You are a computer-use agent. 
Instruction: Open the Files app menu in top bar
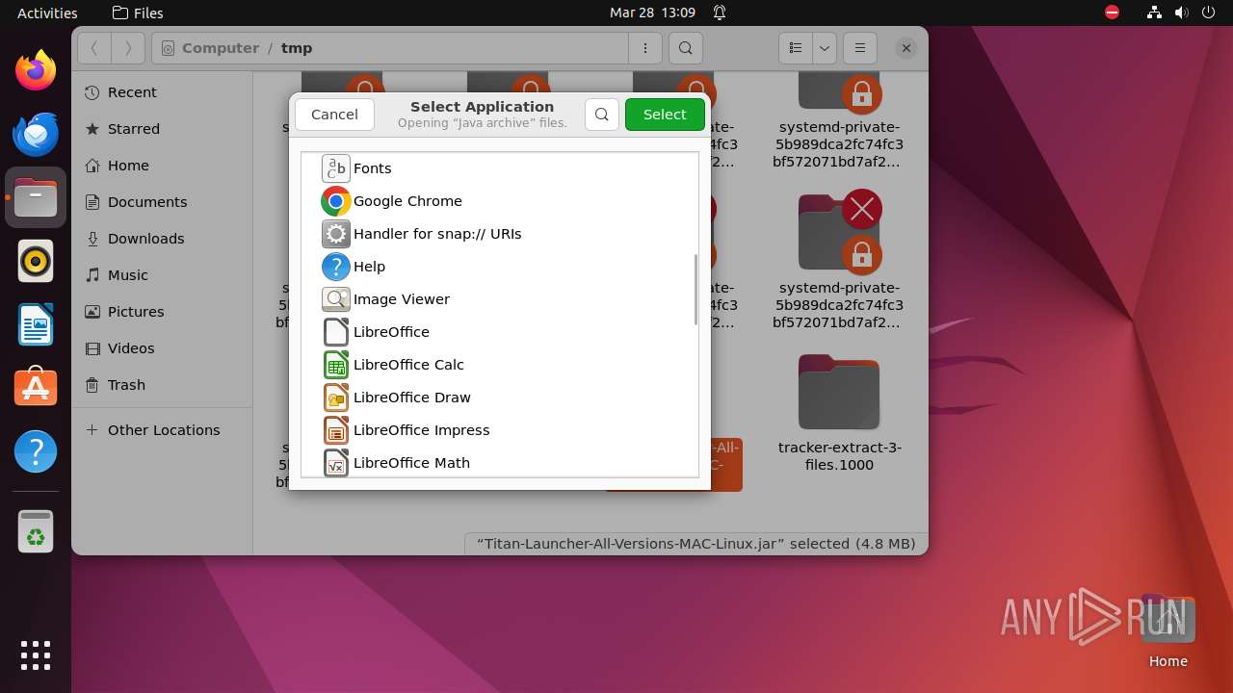point(138,13)
